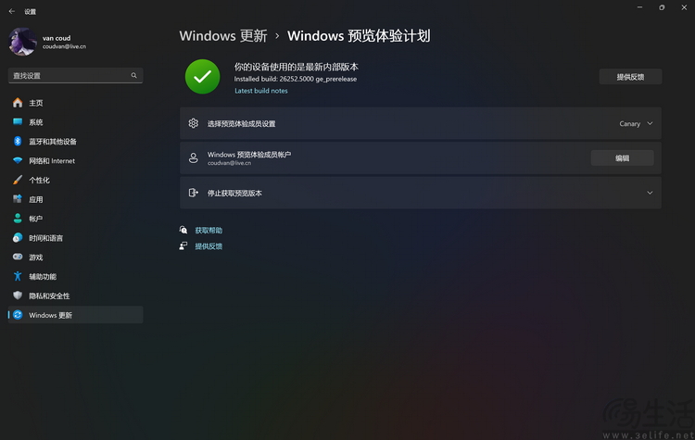Open the van coud profile picture
Screen dimensions: 695x440
click(x=22, y=42)
